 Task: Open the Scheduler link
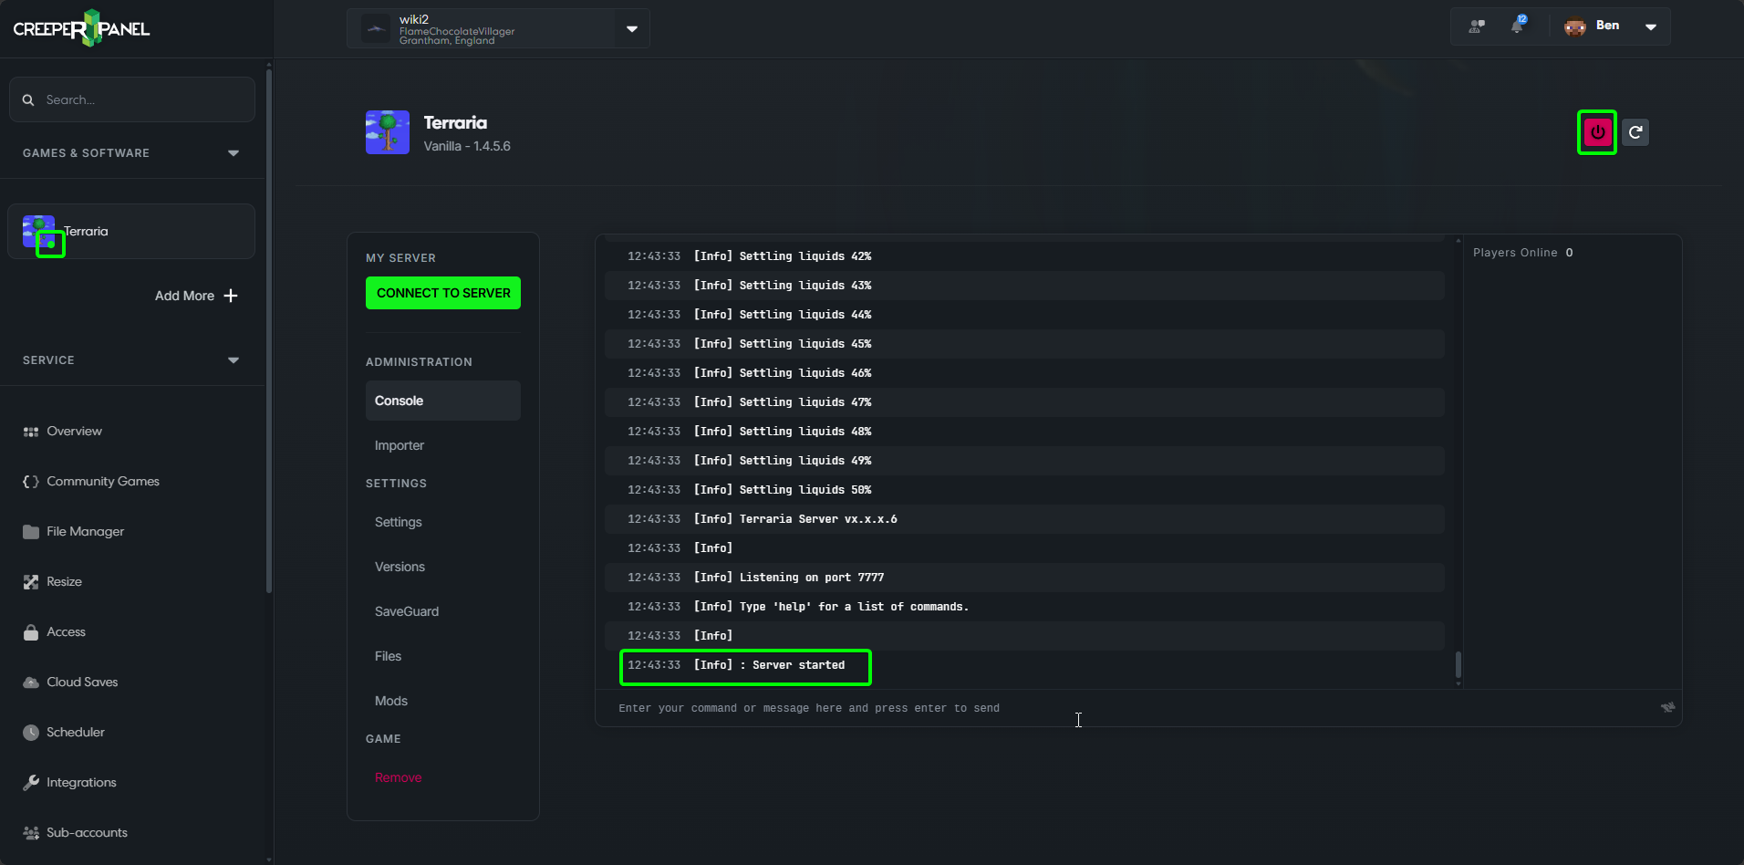pos(76,733)
